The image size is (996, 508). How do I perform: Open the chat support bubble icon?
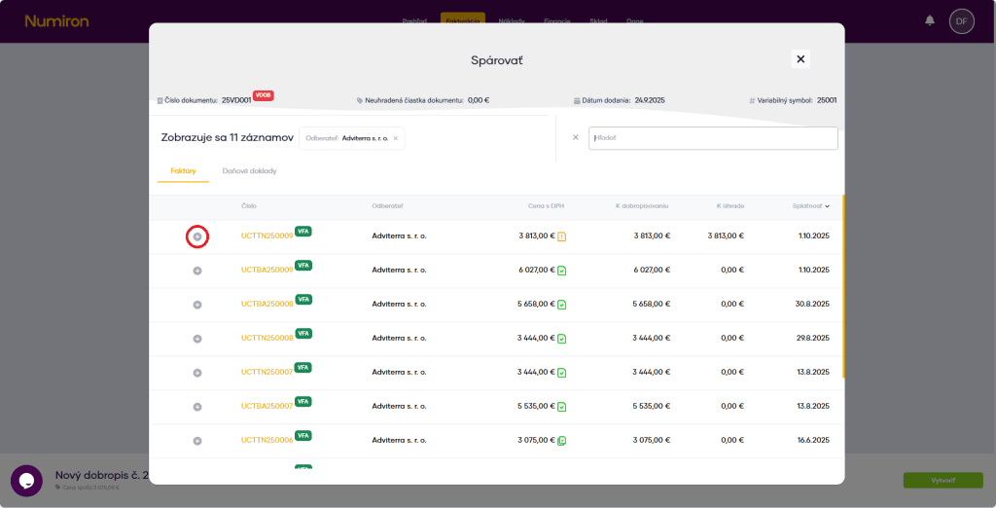pyautogui.click(x=26, y=481)
